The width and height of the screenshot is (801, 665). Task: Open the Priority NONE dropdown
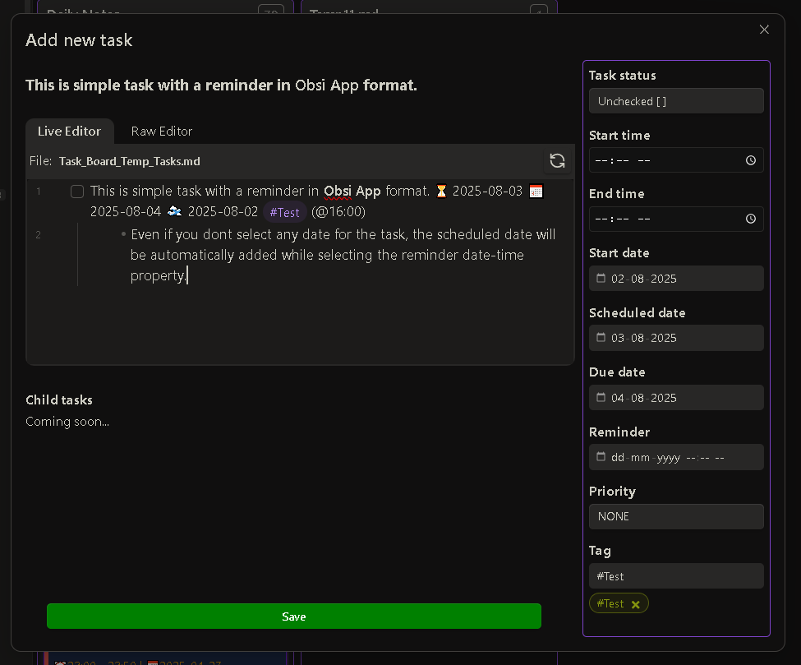(x=676, y=516)
